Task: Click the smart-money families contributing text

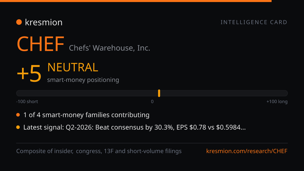Action: click(86, 115)
